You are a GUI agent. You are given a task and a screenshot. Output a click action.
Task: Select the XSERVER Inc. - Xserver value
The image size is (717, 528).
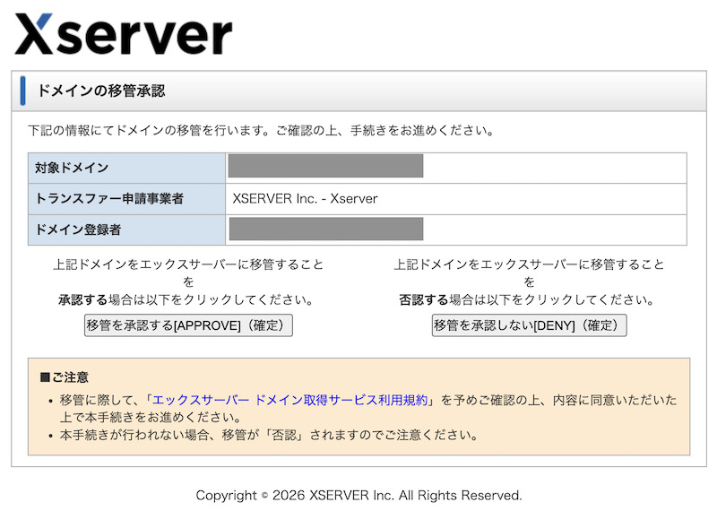point(305,199)
